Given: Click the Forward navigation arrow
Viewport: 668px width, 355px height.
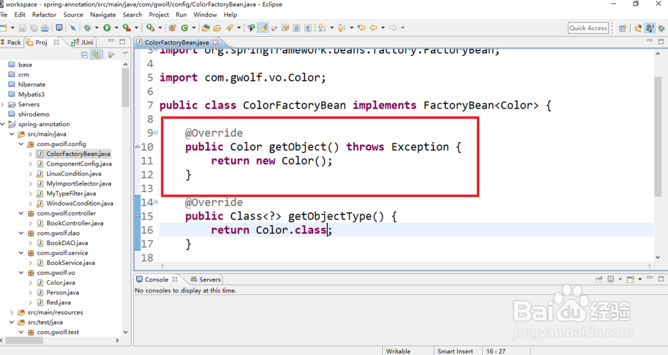Looking at the screenshot, I should click(393, 27).
